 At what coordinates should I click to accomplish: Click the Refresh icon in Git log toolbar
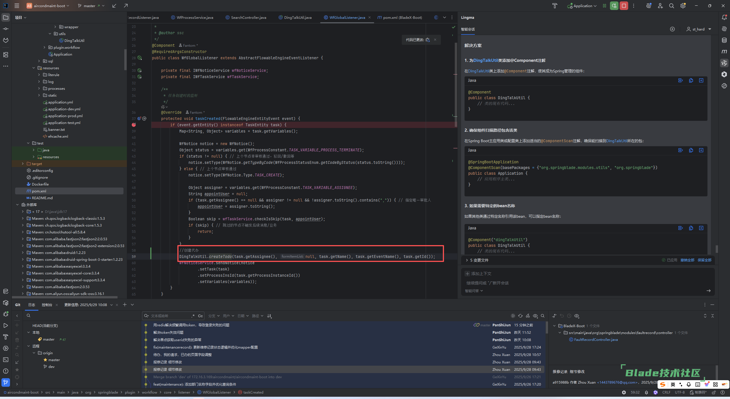[x=520, y=316]
